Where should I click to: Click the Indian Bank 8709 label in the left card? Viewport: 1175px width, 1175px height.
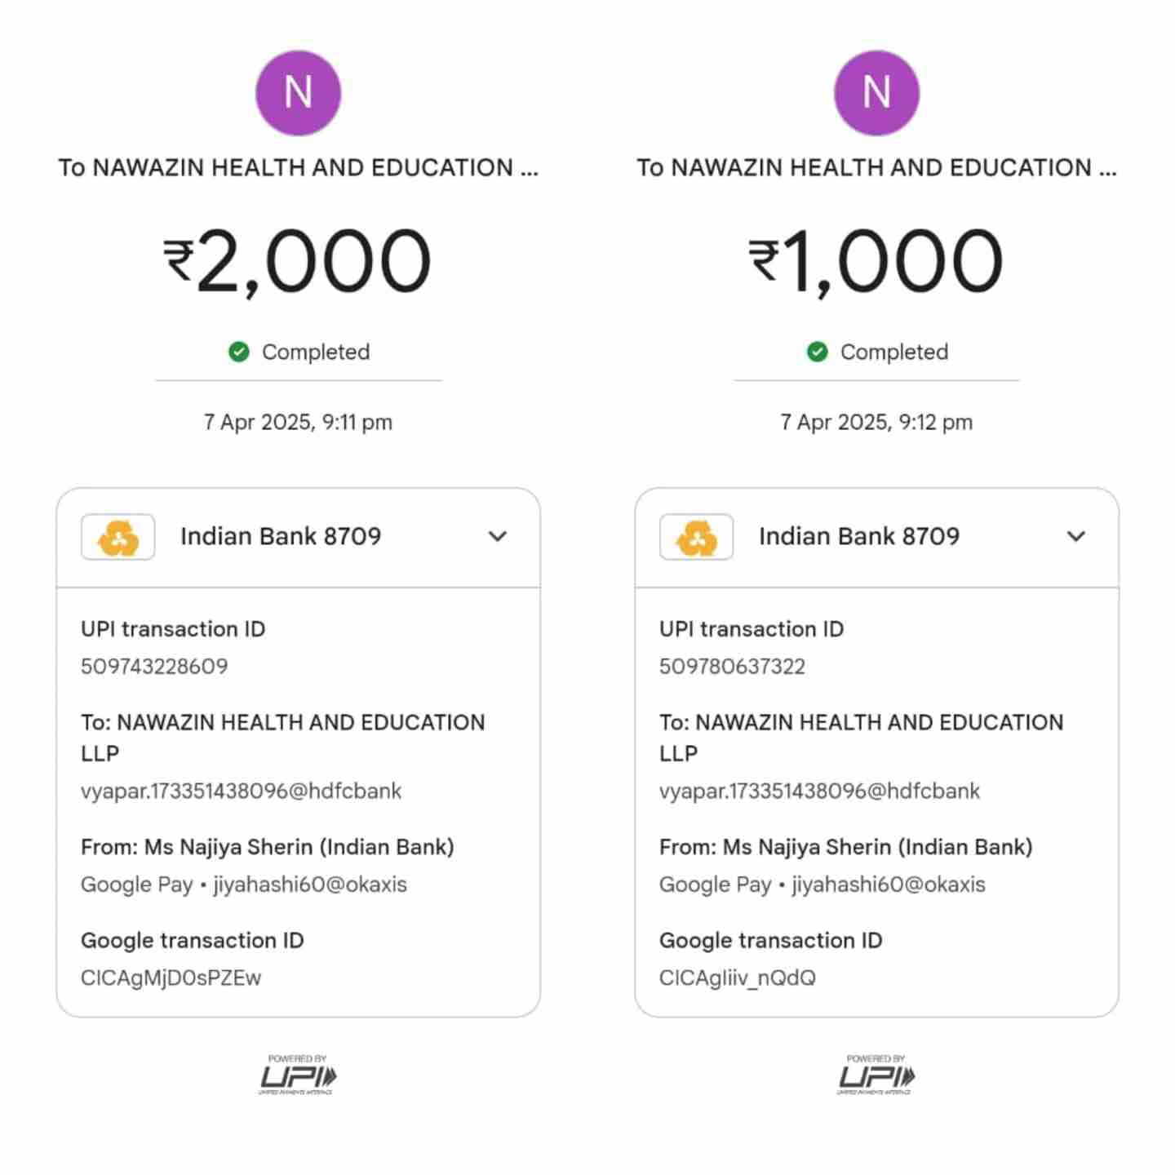click(281, 536)
